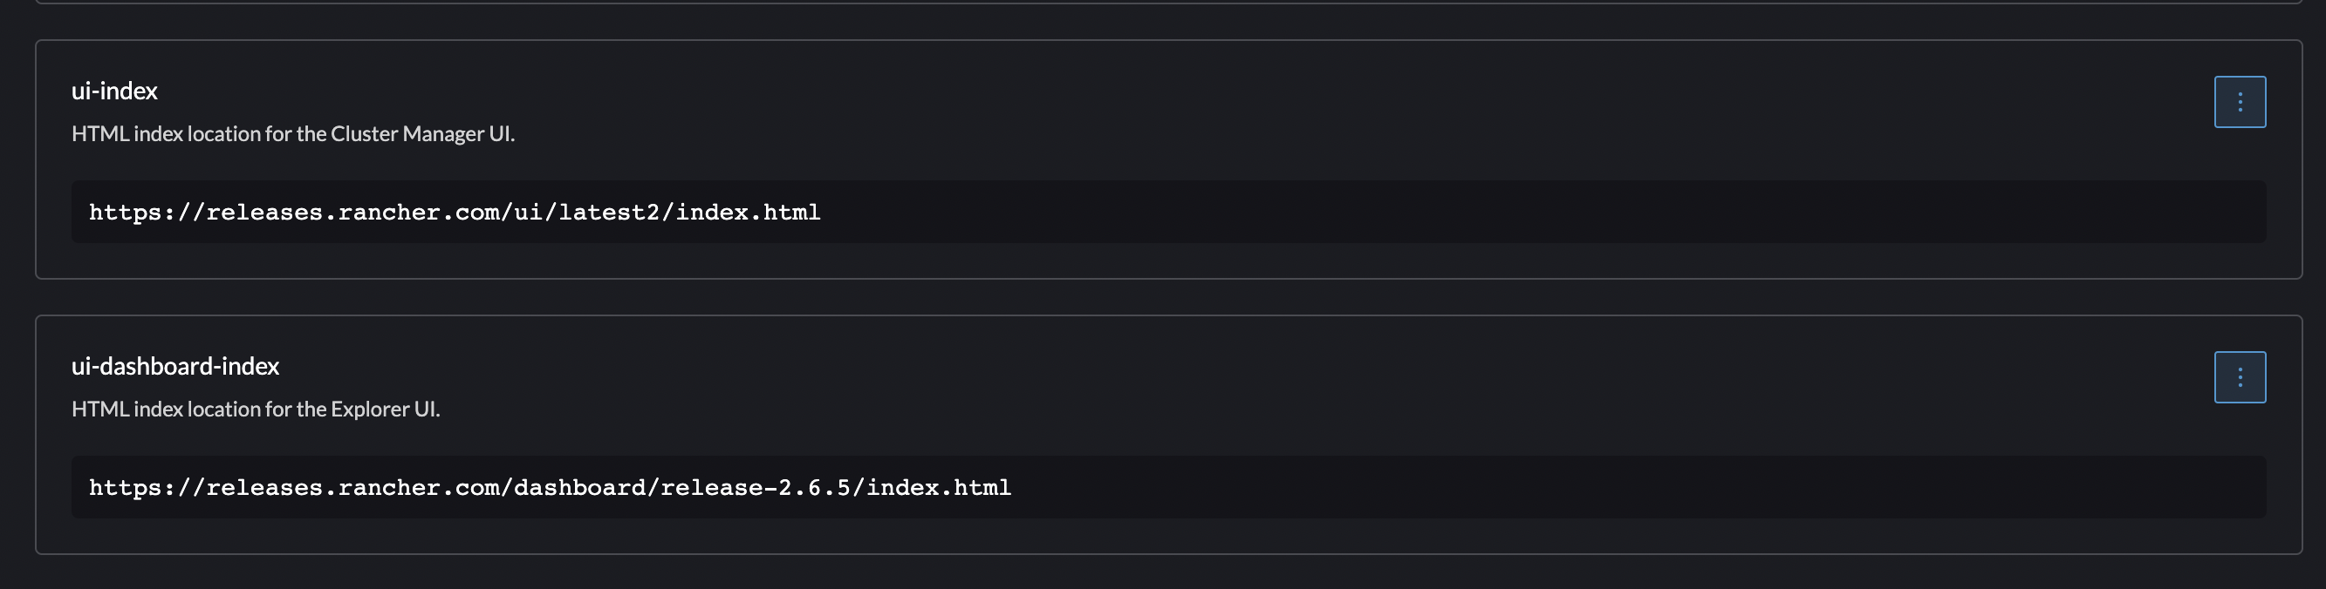2326x589 pixels.
Task: Click the partially visible setting card at top
Action: pos(1163,7)
